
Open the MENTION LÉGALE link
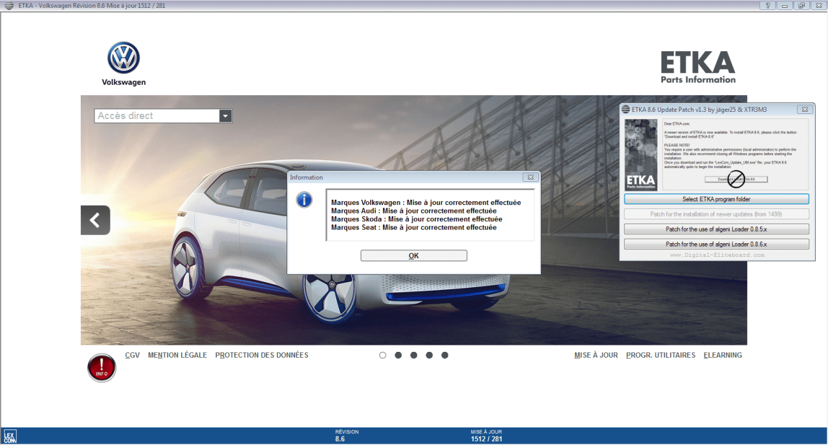point(177,355)
